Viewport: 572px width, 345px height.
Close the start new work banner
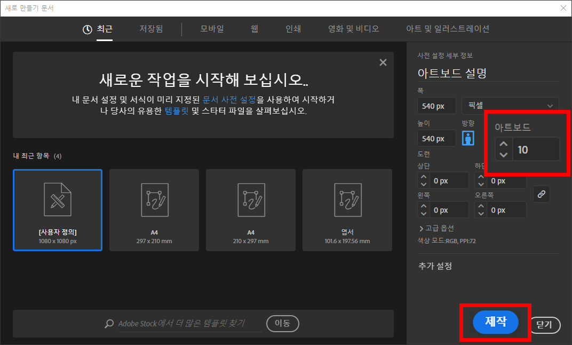pyautogui.click(x=383, y=62)
